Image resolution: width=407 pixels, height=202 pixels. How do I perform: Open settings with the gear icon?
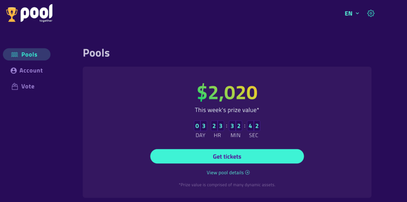371,14
